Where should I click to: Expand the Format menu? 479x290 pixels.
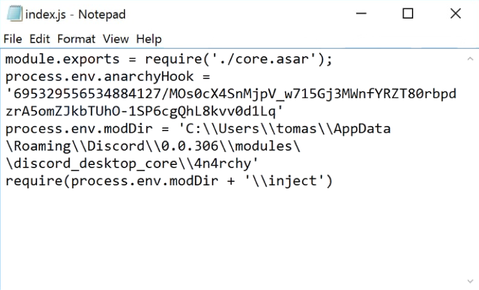click(76, 39)
